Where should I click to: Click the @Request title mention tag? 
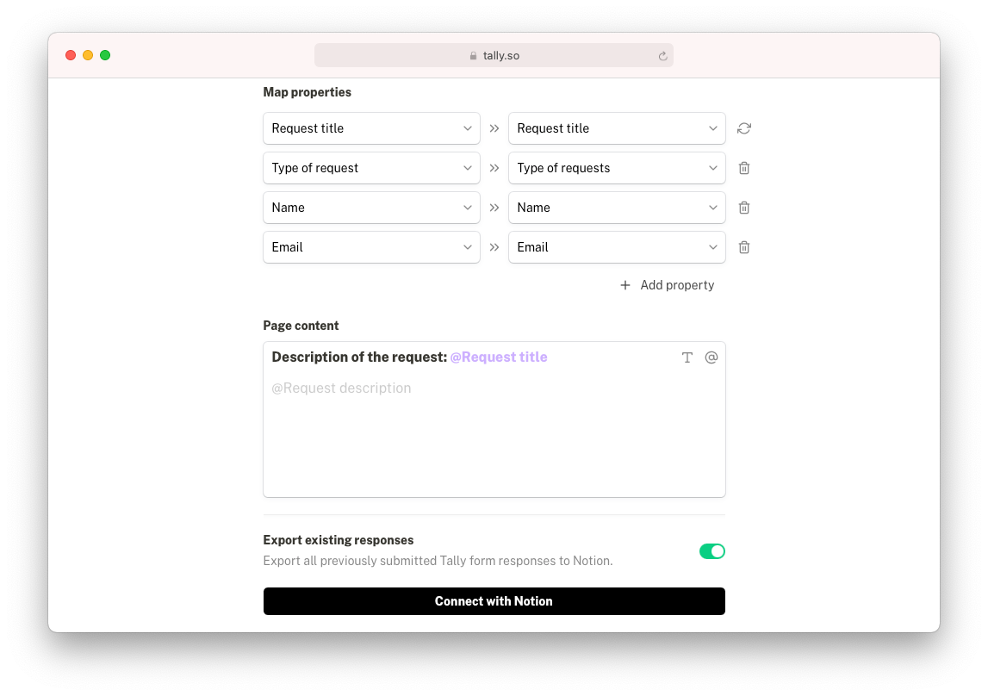tap(499, 357)
